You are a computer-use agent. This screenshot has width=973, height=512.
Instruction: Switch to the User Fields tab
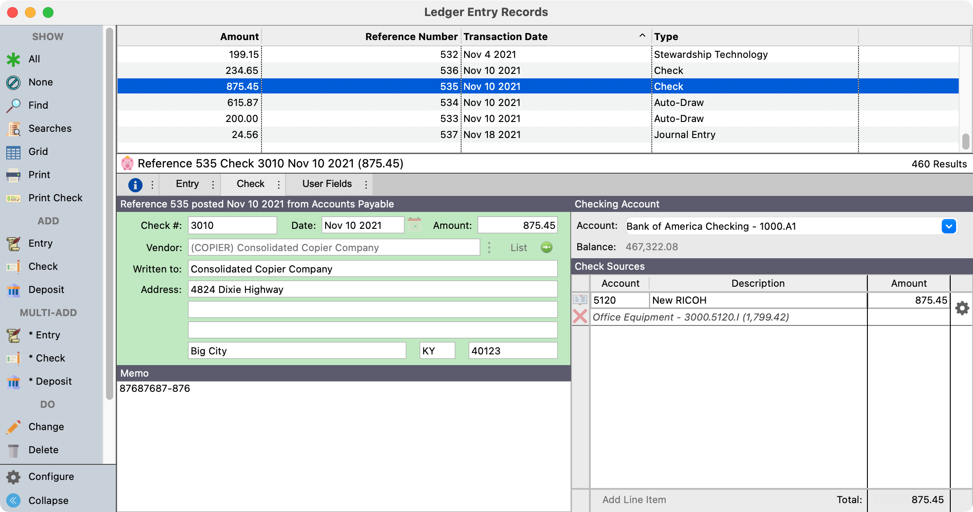click(x=327, y=184)
